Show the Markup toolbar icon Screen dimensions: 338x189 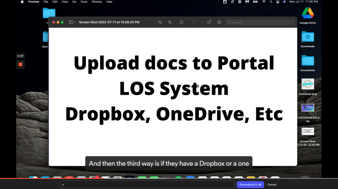pos(219,22)
